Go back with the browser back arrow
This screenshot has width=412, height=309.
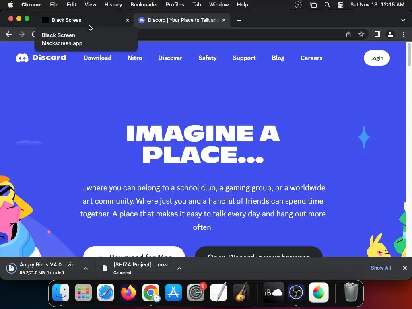(x=9, y=34)
